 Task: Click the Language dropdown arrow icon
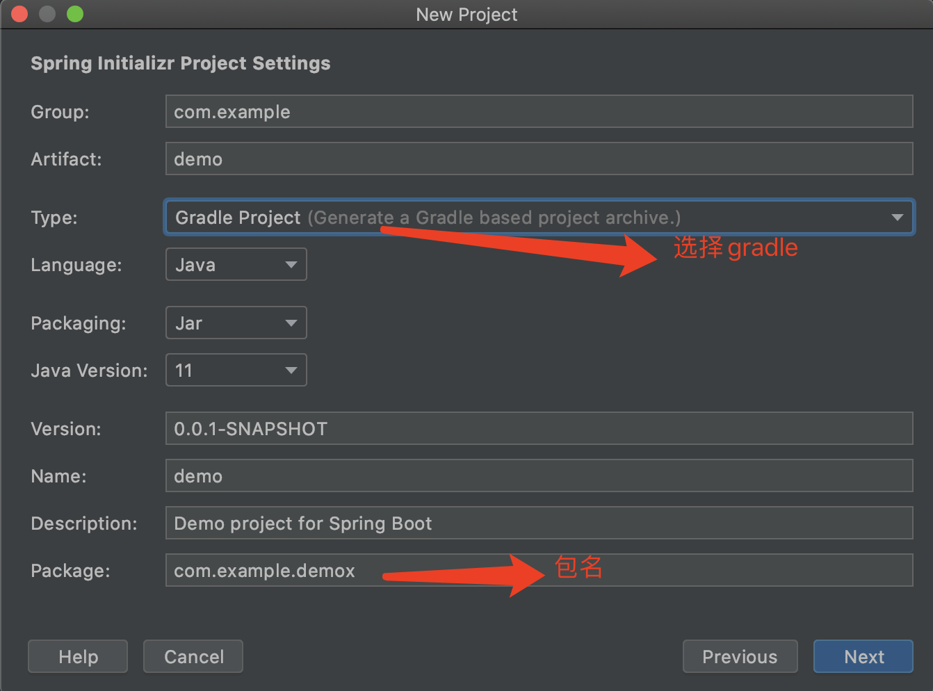(x=291, y=265)
